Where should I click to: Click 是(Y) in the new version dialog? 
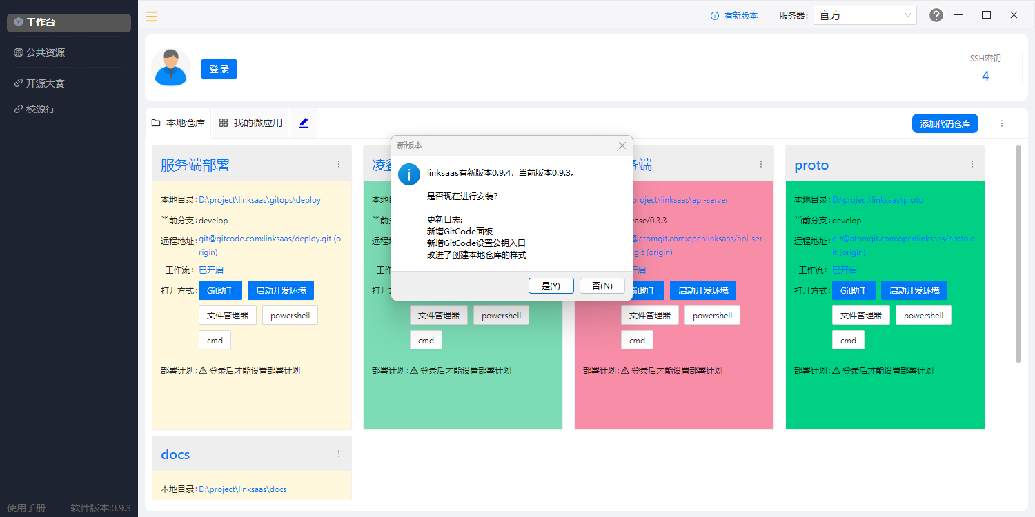(551, 285)
